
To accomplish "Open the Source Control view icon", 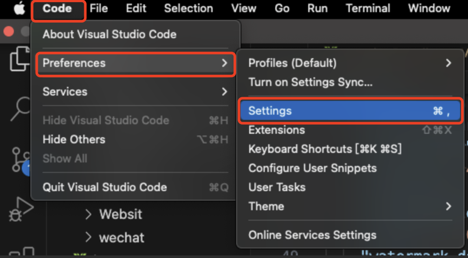I will [21, 160].
